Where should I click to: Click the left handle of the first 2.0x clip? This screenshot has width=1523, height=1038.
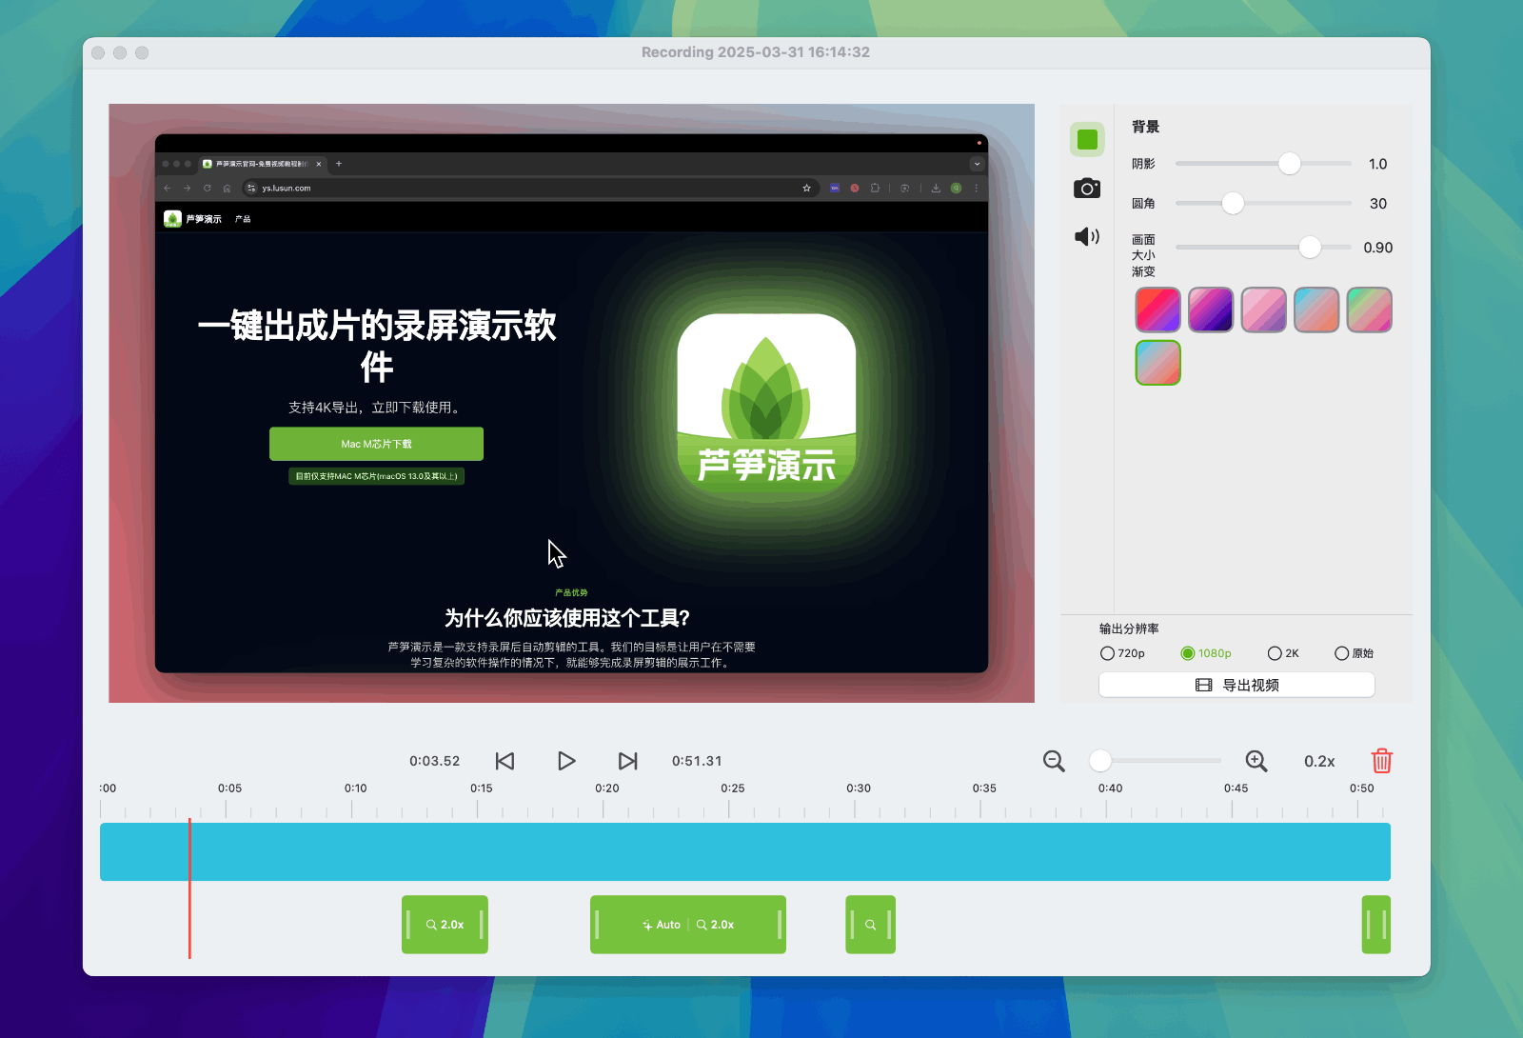coord(408,925)
